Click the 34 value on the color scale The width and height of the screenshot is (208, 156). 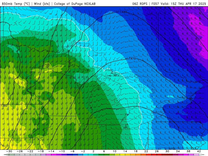(x=178, y=151)
